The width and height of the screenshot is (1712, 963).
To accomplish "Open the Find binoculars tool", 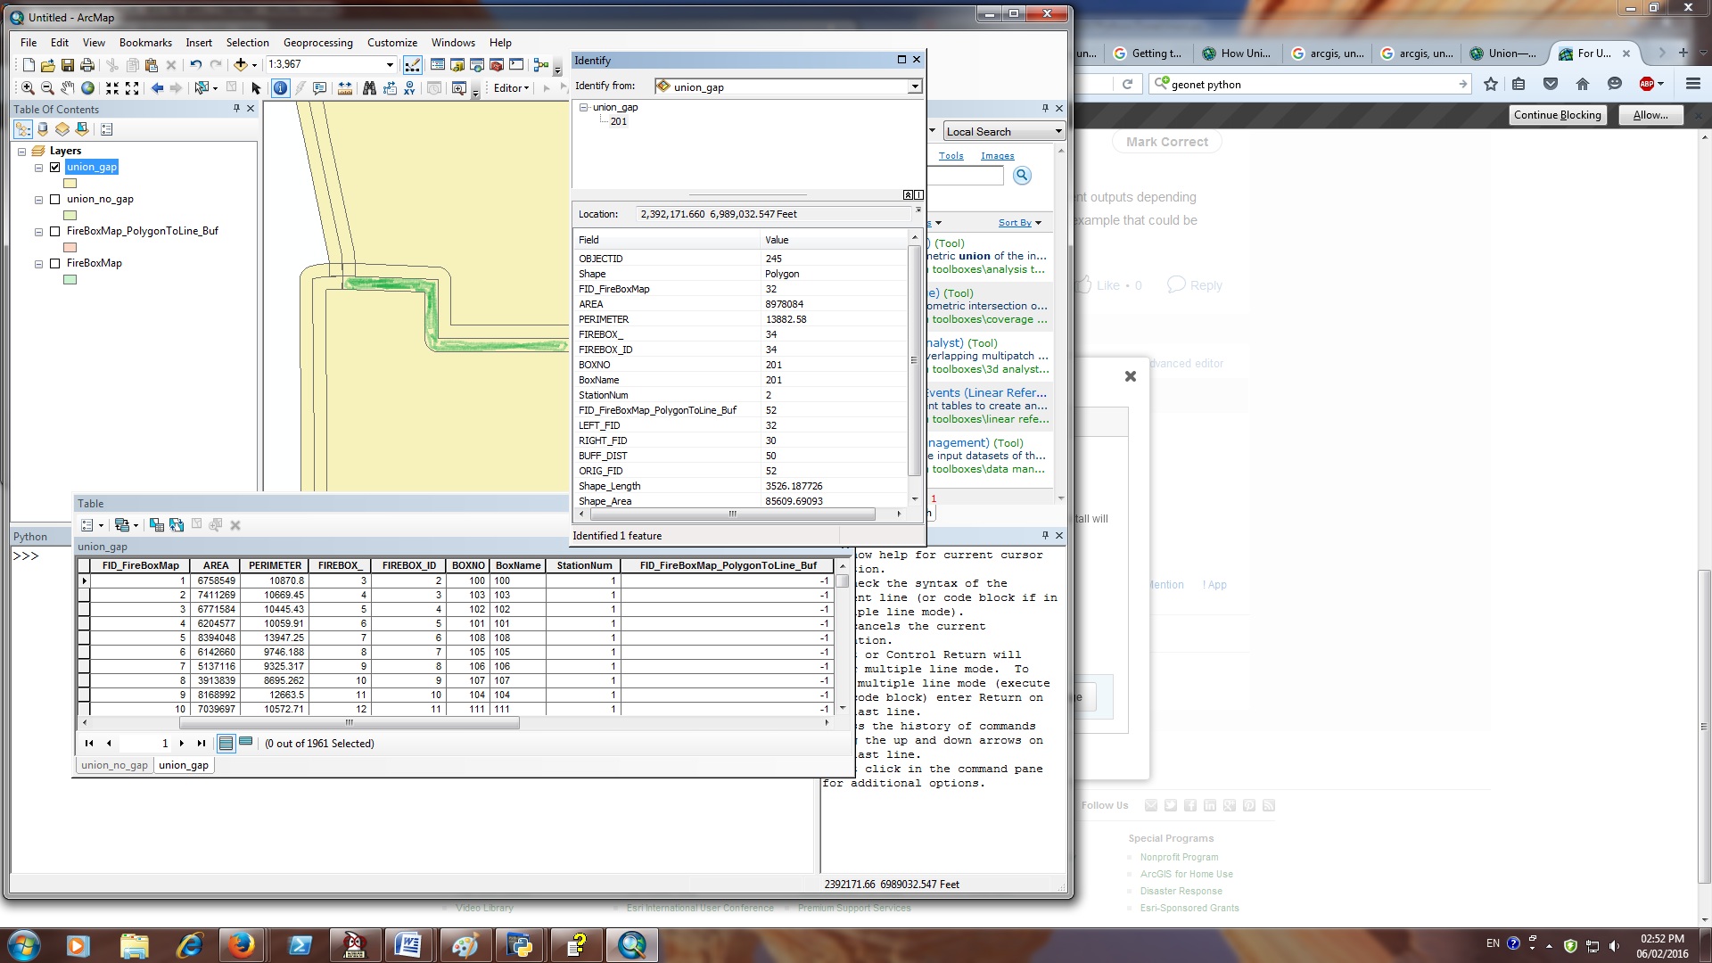I will [369, 88].
